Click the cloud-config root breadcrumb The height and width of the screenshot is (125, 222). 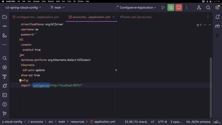click(x=12, y=122)
